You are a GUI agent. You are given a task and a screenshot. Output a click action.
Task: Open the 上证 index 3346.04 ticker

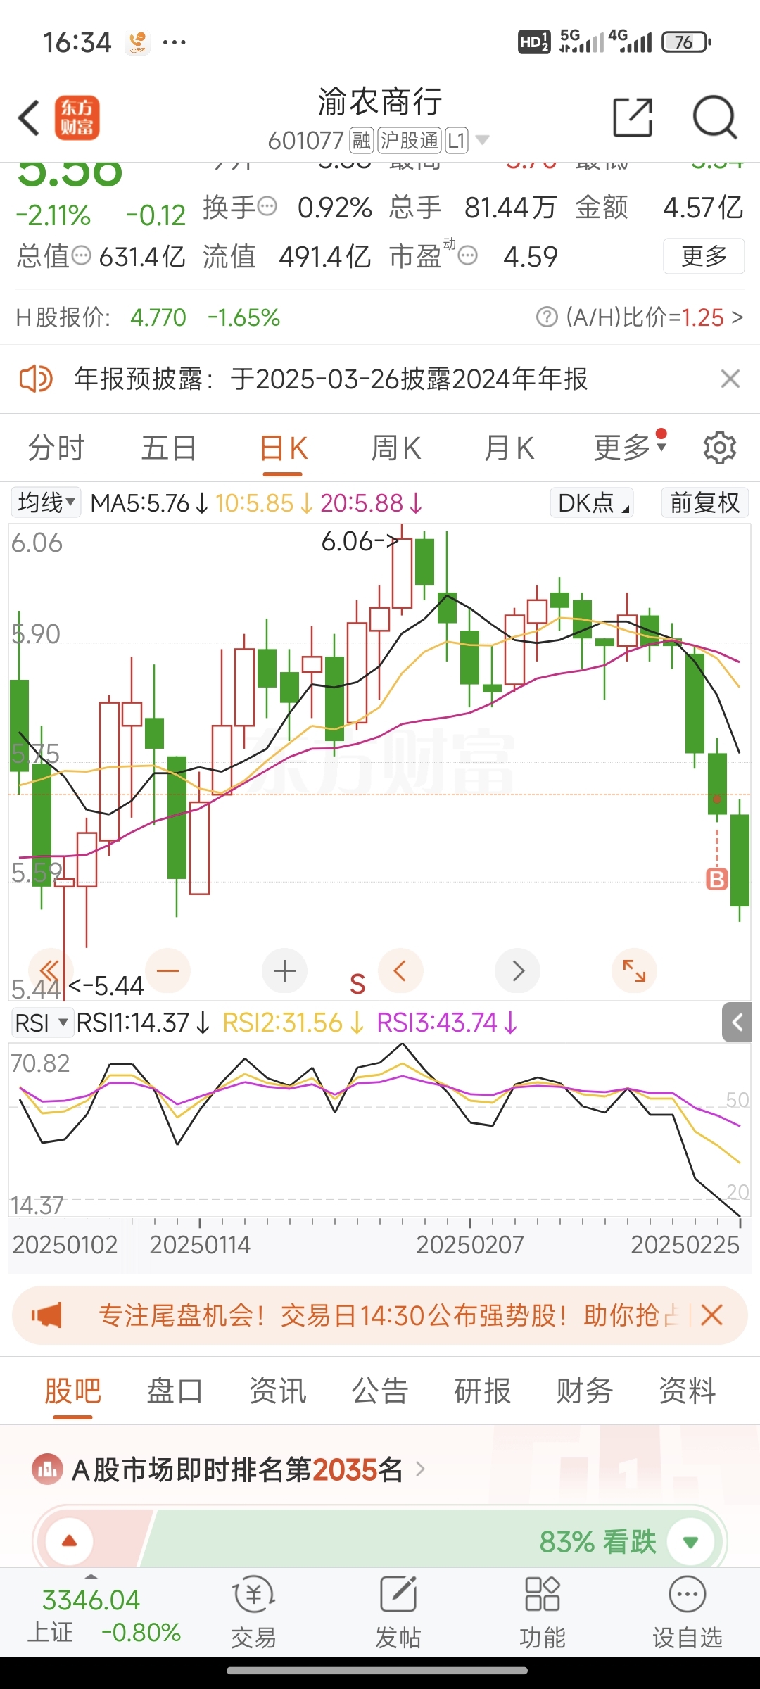(104, 1615)
